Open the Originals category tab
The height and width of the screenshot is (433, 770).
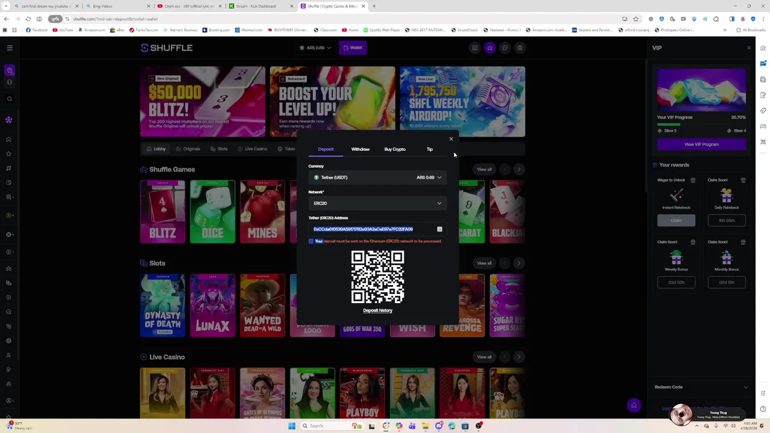click(x=188, y=149)
